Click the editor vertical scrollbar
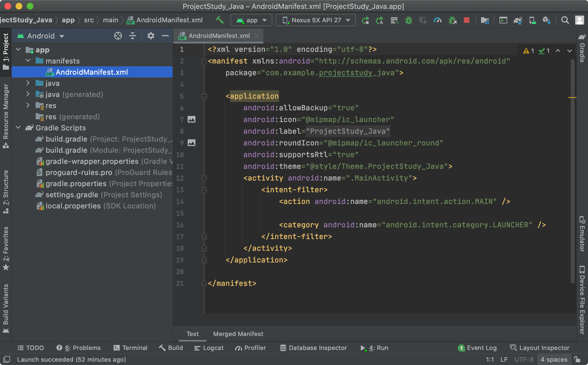This screenshot has height=365, width=588. coord(573,172)
